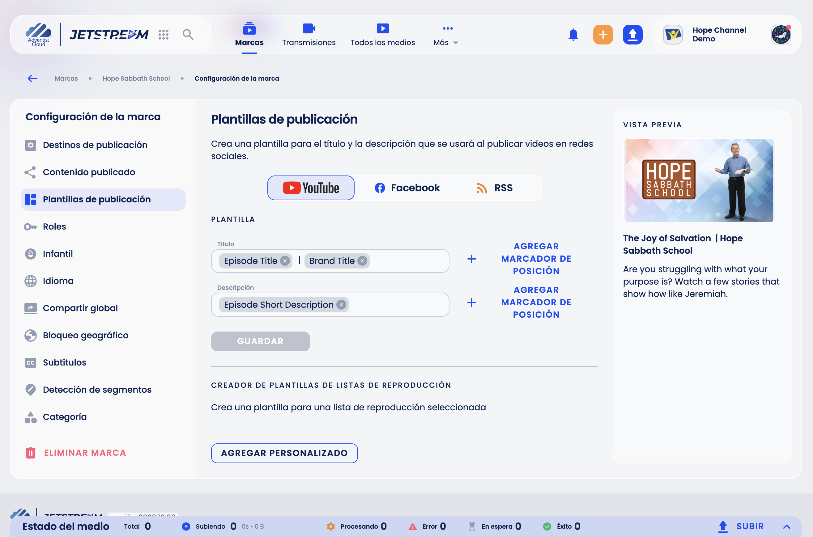Remove the Episode Title placeholder chip
This screenshot has width=813, height=537.
(x=285, y=261)
